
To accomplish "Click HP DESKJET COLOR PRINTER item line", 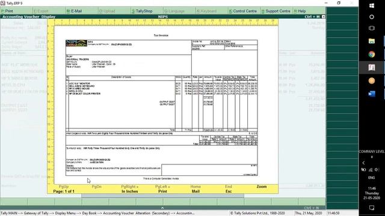I will [x=85, y=94].
